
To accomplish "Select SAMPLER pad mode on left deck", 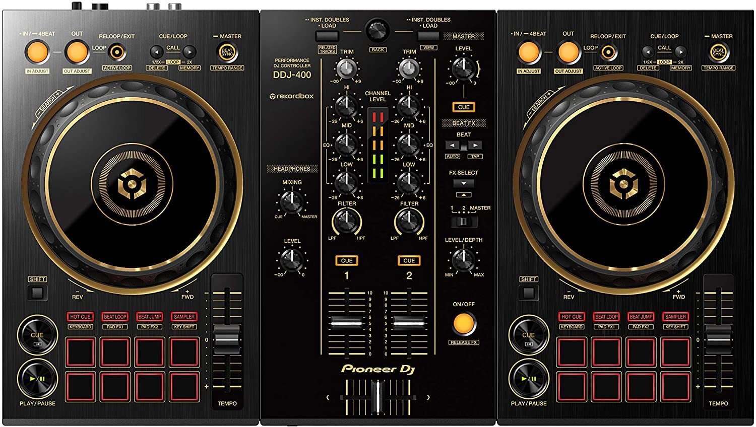I will (x=184, y=317).
